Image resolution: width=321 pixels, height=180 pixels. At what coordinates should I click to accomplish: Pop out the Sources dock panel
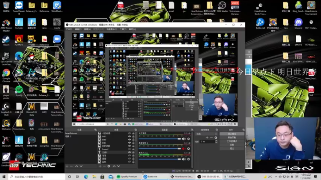[x=136, y=130]
